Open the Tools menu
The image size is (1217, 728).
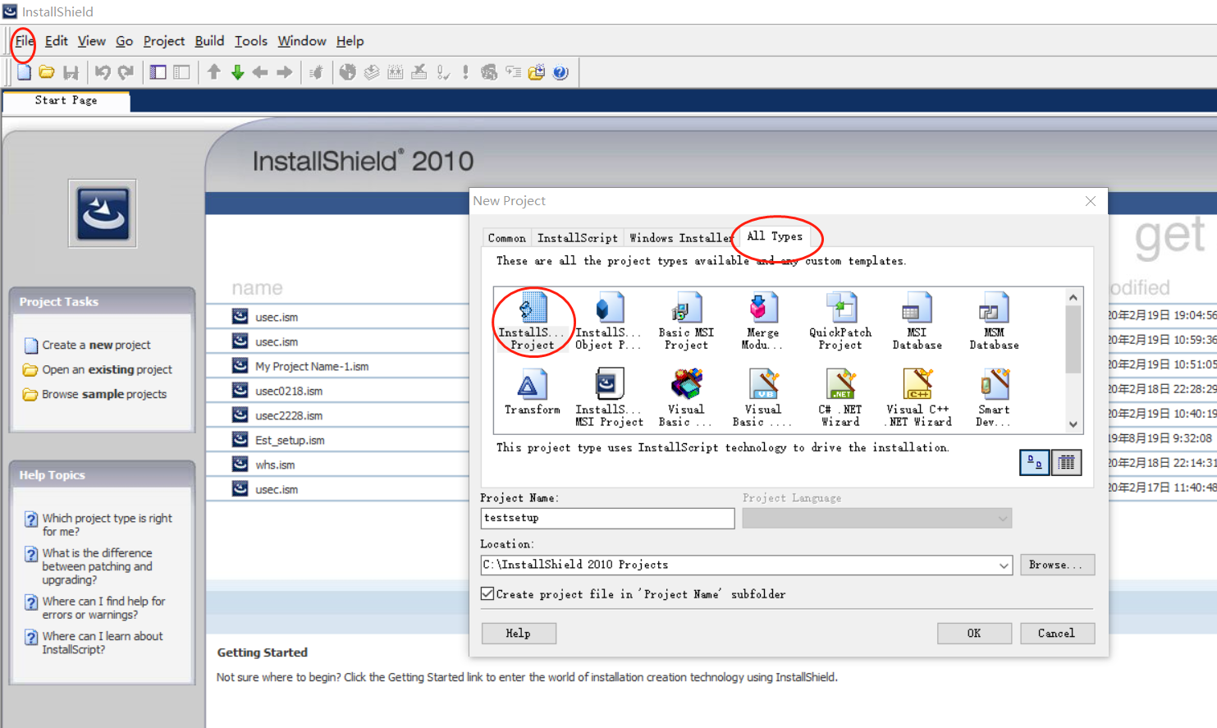tap(250, 41)
